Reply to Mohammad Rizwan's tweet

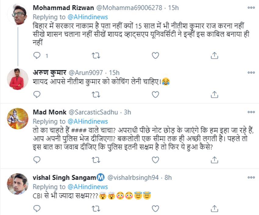coord(37,55)
